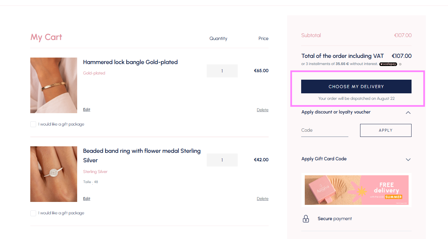448x239 pixels.
Task: Open the beaded band ring product photo
Action: tap(54, 174)
